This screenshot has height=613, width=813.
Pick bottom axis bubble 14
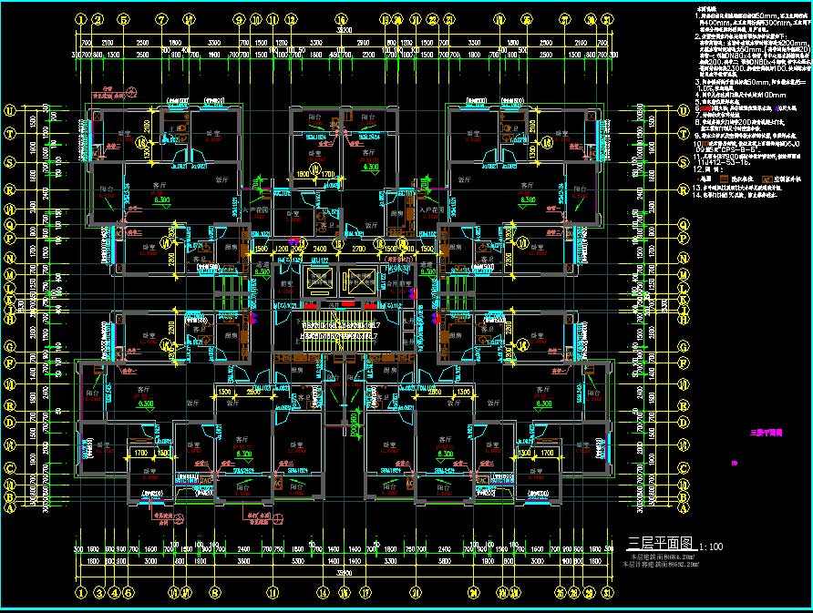[323, 592]
